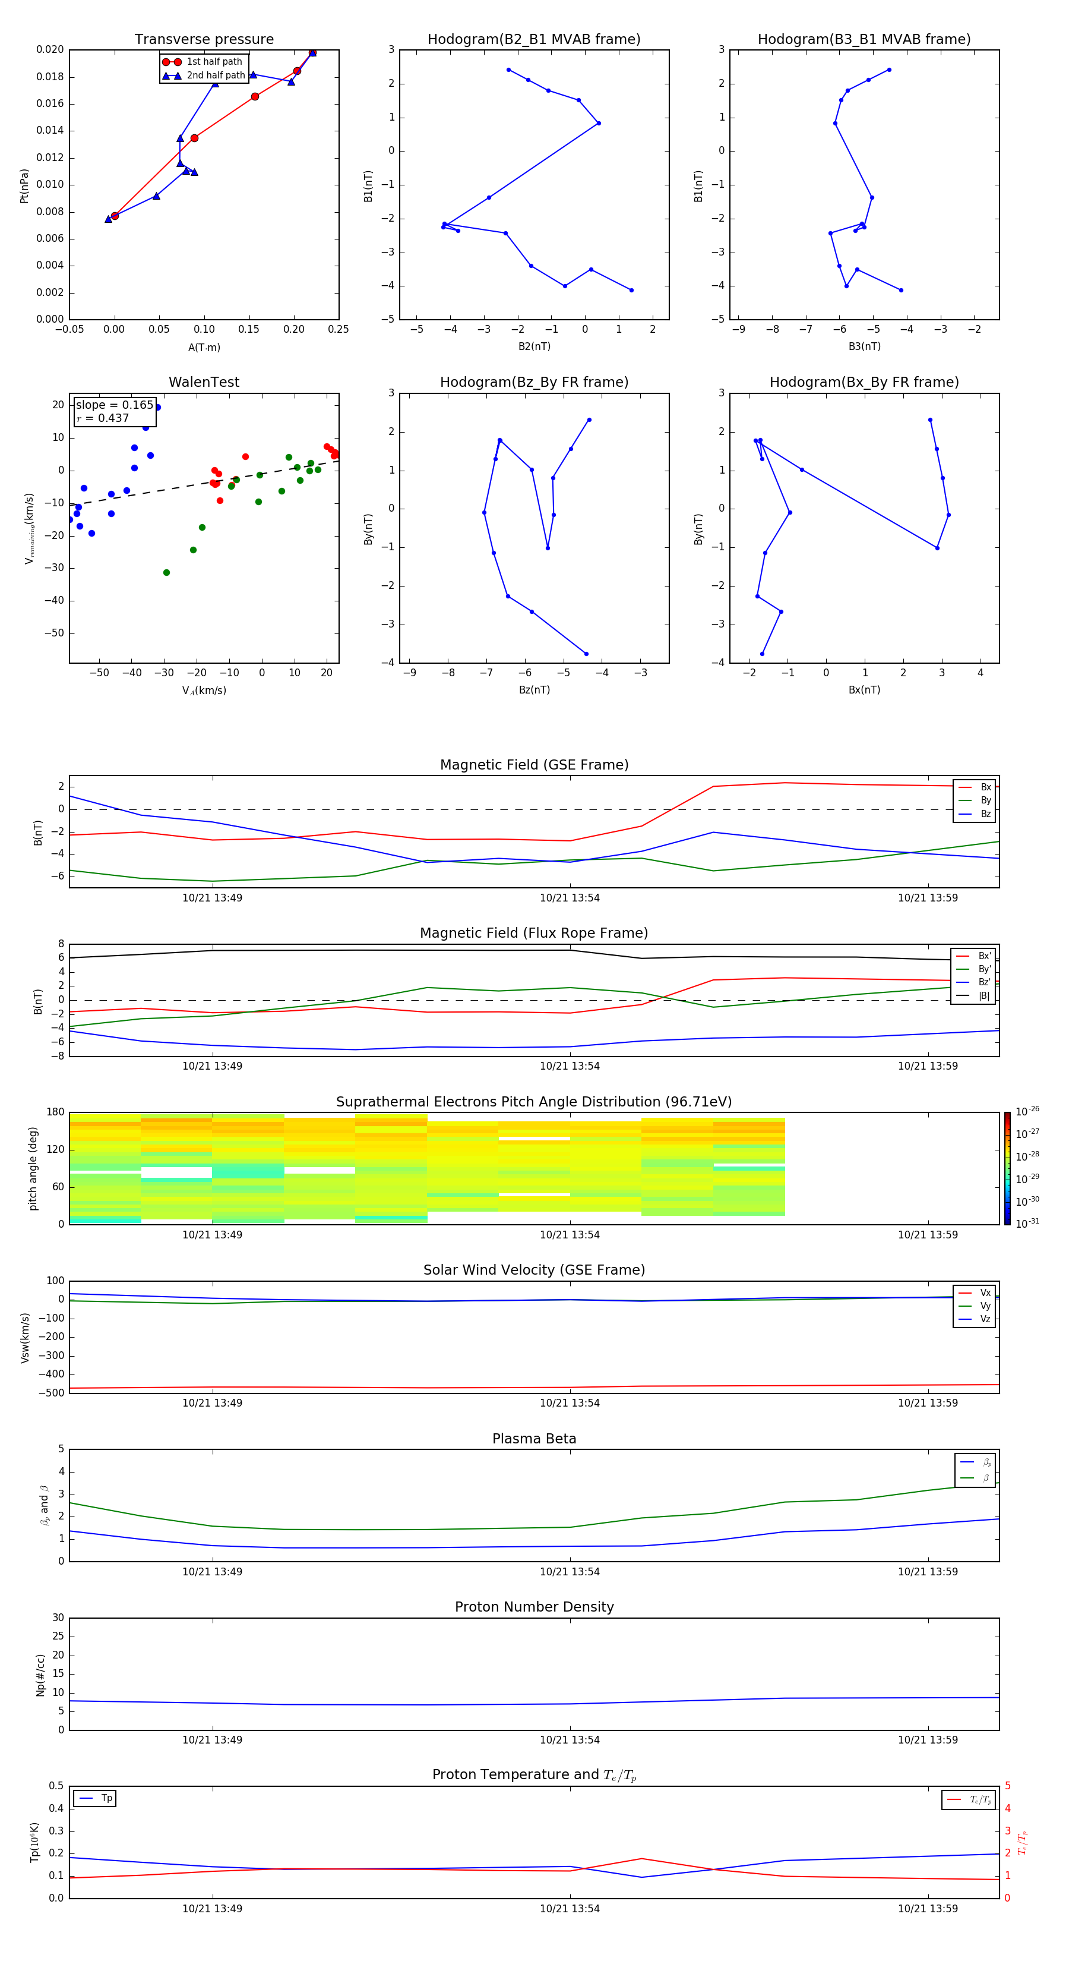Viewport: 1069px width, 1961px height.
Task: Click the 'Bz(nT)' axis label
Action: coord(534,690)
